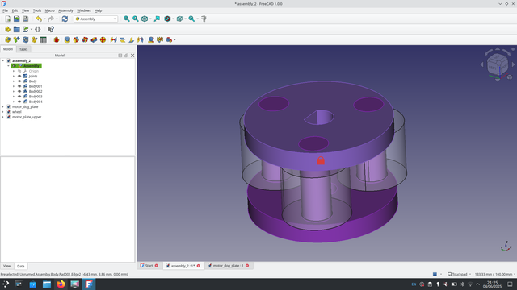Open the Macro menu
This screenshot has height=290, width=517.
point(50,10)
